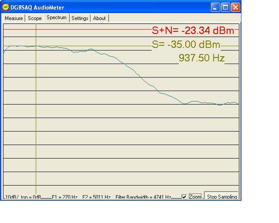The width and height of the screenshot is (279, 223).
Task: Click the Filter Bandwidth status text
Action: 143,197
